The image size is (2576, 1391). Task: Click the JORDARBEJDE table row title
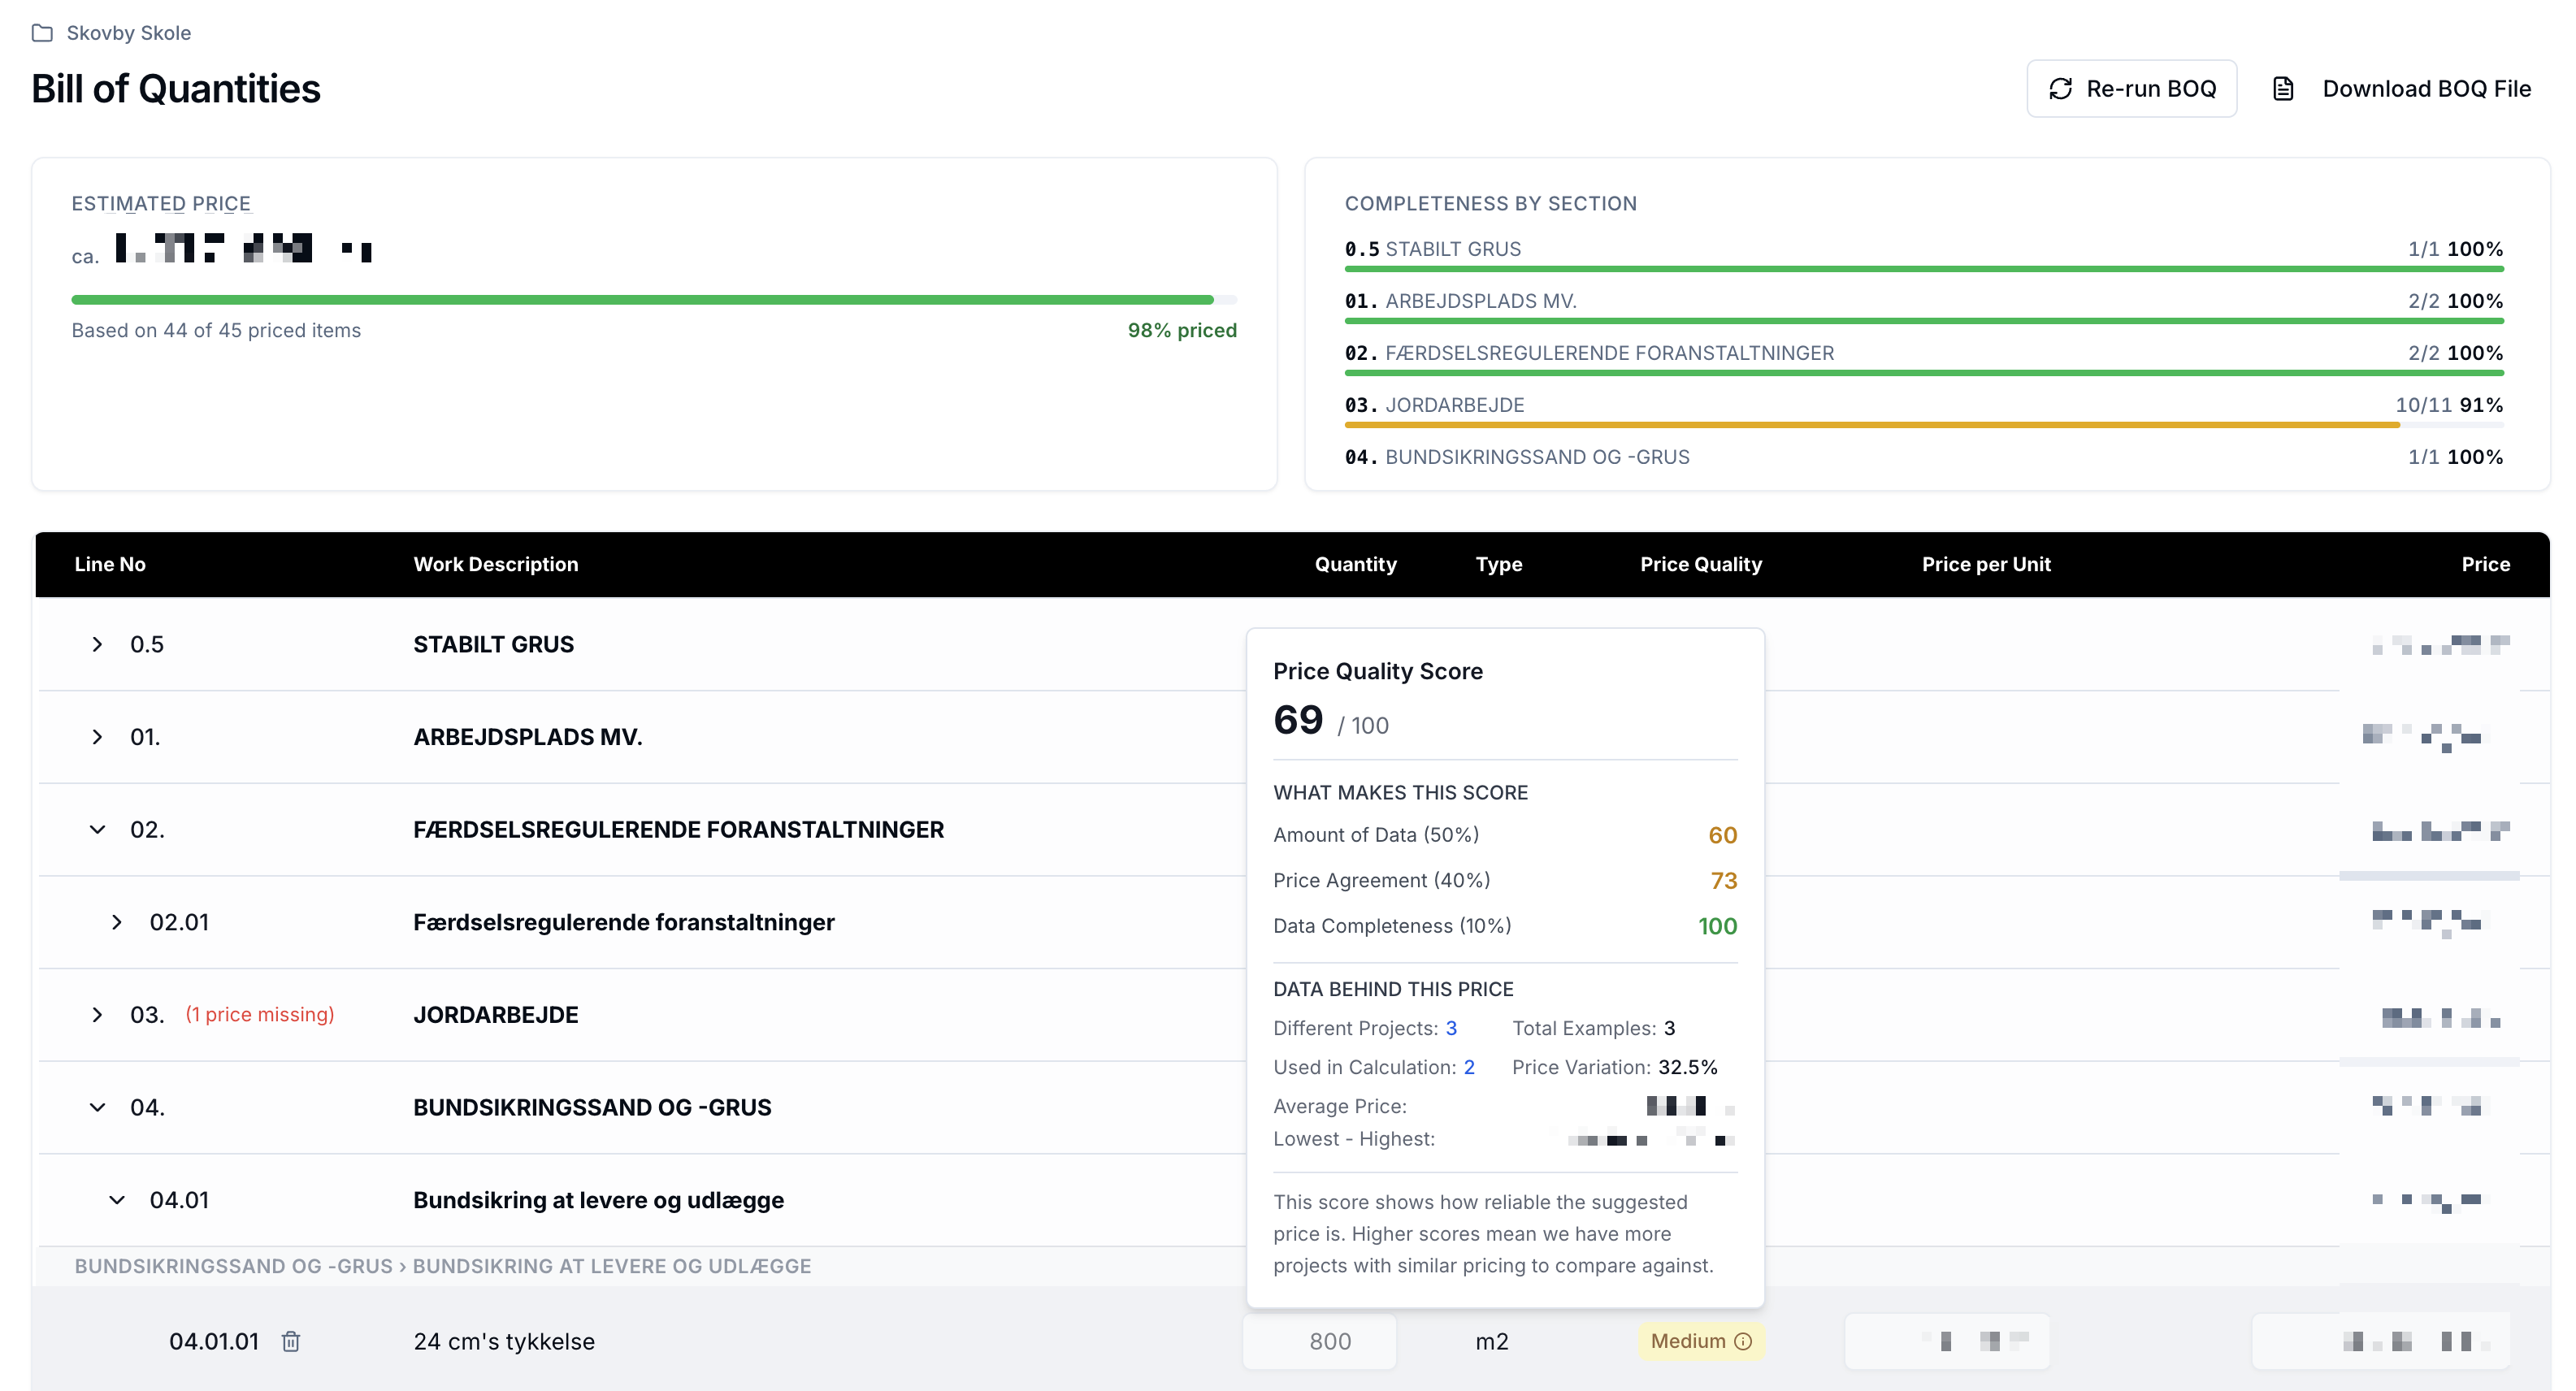click(496, 1014)
